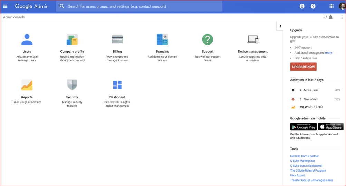Click the red down arrow by Files added
This screenshot has height=186, width=346.
coord(293,99)
